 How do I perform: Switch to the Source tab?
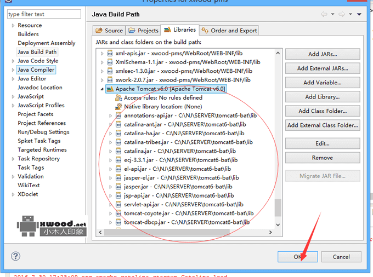(x=109, y=30)
